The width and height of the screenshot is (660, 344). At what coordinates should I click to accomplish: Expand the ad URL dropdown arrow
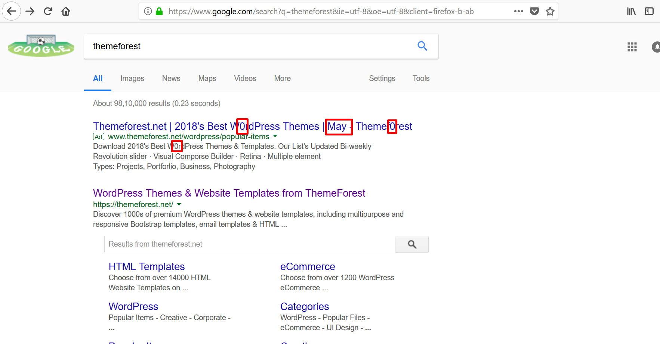tap(275, 136)
